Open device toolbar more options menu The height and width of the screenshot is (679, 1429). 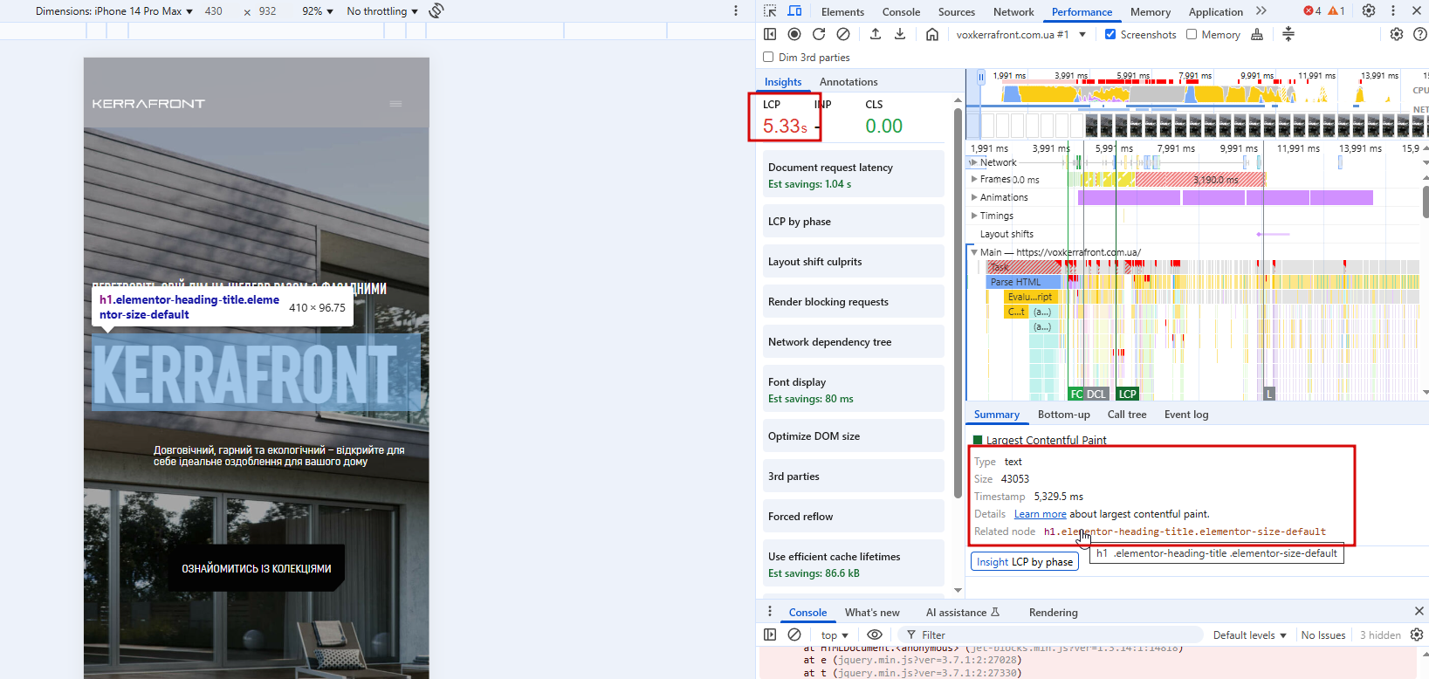point(736,10)
